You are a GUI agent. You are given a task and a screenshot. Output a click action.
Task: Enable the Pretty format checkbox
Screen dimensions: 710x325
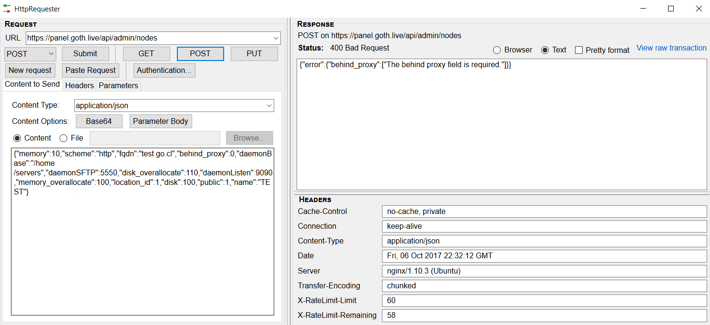click(579, 50)
